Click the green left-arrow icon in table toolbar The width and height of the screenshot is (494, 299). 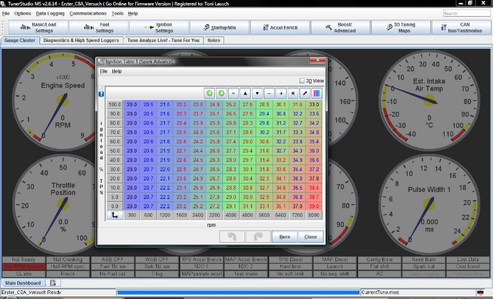click(210, 93)
